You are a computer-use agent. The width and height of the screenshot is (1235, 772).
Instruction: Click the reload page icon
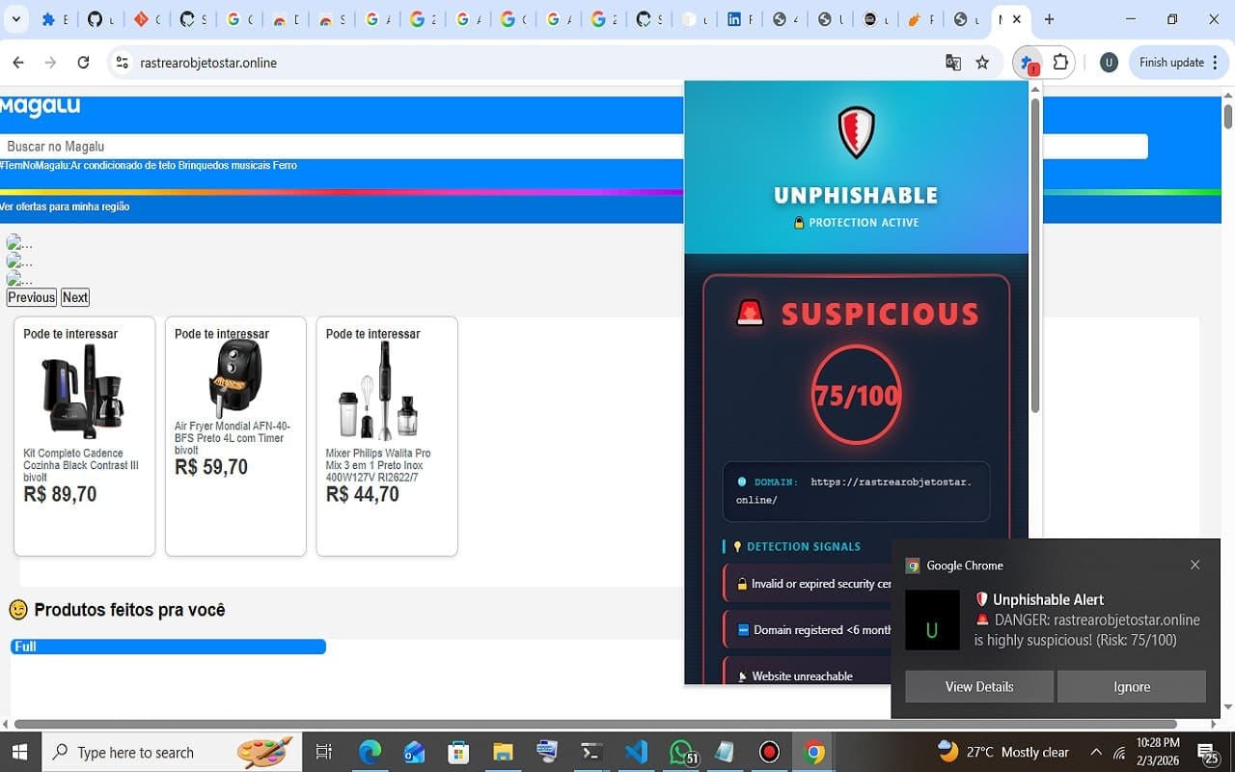pos(83,62)
